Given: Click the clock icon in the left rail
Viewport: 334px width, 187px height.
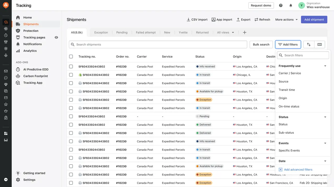Looking at the screenshot, I should tap(6, 35).
